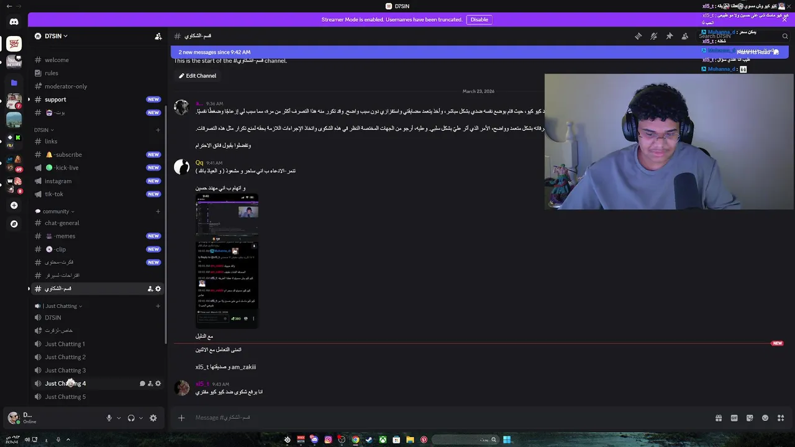Click Edit Channel button
The width and height of the screenshot is (795, 447).
click(x=198, y=76)
